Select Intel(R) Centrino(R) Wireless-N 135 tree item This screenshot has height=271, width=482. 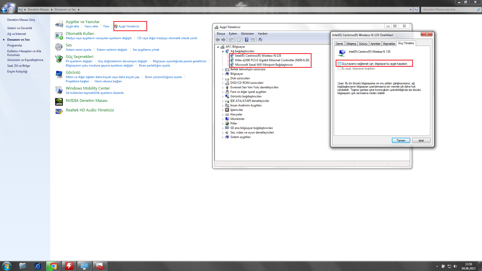tap(258, 56)
